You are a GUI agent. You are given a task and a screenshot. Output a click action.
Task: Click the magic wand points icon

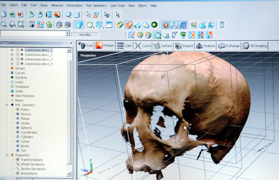click(x=131, y=35)
